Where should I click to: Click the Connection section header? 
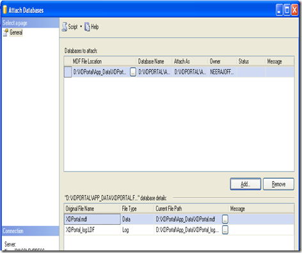click(30, 231)
